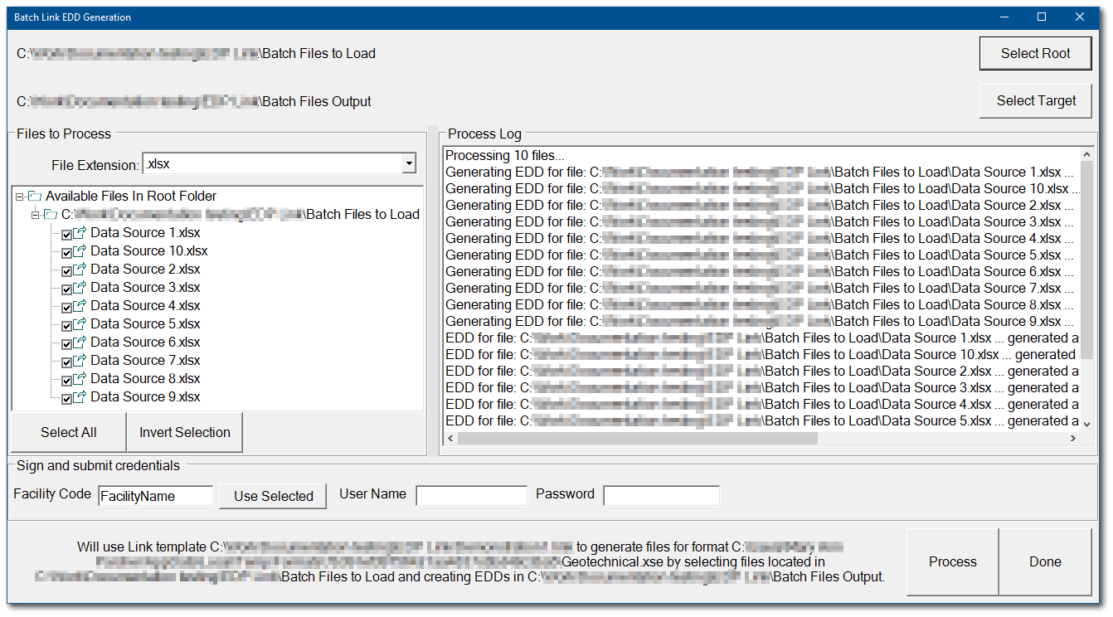The width and height of the screenshot is (1113, 617).
Task: Open the File Extension dropdown
Action: (x=408, y=164)
